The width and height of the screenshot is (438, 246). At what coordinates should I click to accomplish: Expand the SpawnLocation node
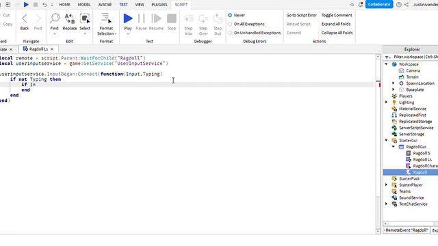pyautogui.click(x=394, y=83)
